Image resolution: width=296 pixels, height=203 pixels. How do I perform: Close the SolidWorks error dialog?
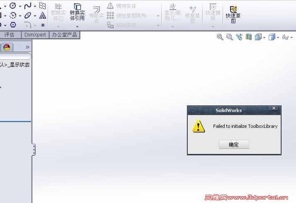point(274,108)
